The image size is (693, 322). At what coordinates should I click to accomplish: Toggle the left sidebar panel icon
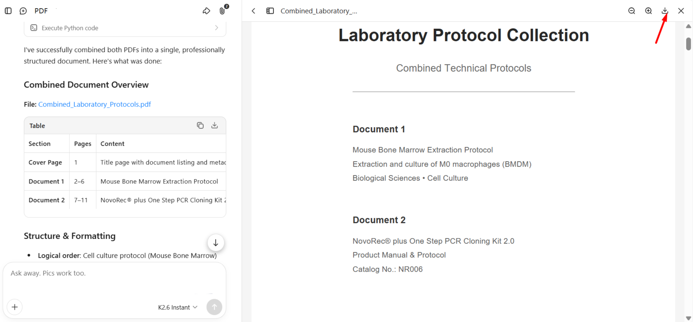click(x=8, y=11)
